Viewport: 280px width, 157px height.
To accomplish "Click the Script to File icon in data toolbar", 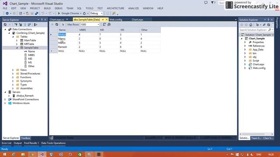I will click(x=109, y=24).
